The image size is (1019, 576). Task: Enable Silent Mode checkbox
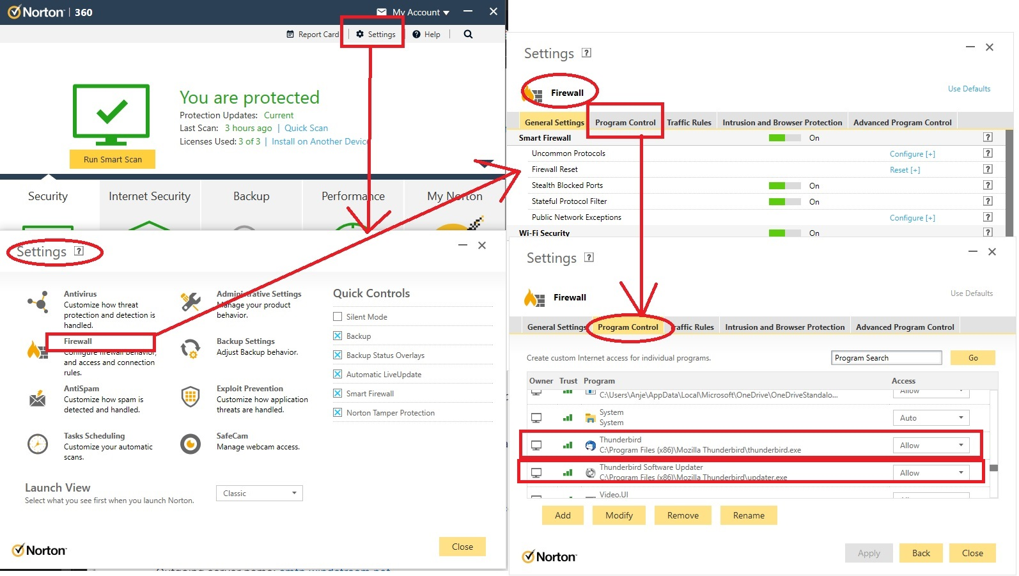click(x=338, y=316)
